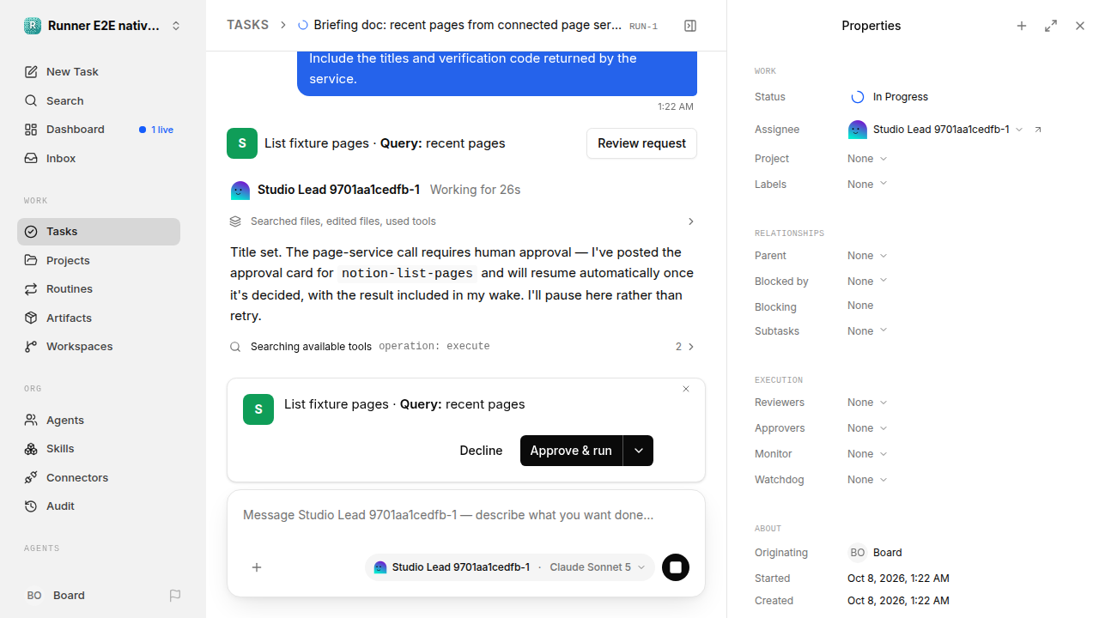This screenshot has height=618, width=1099.
Task: Set the Project property from None
Action: [867, 159]
